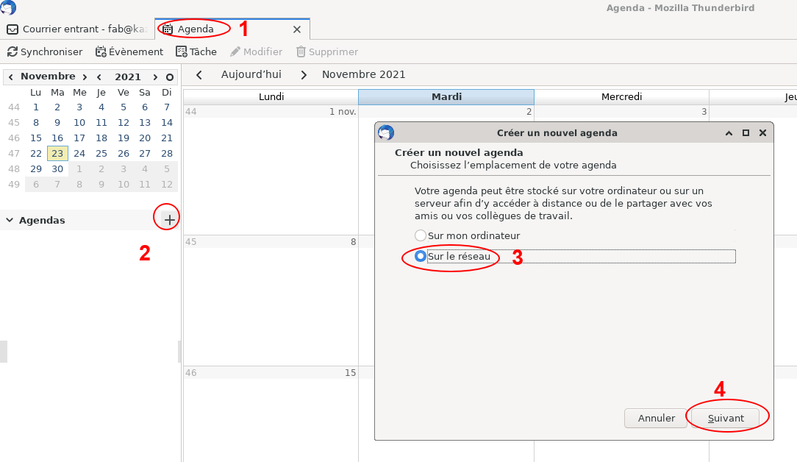Click the Synchroniser toolbar icon
This screenshot has width=797, height=462.
pyautogui.click(x=45, y=51)
